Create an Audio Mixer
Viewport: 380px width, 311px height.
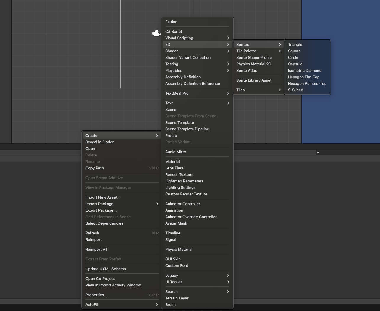pos(197,152)
